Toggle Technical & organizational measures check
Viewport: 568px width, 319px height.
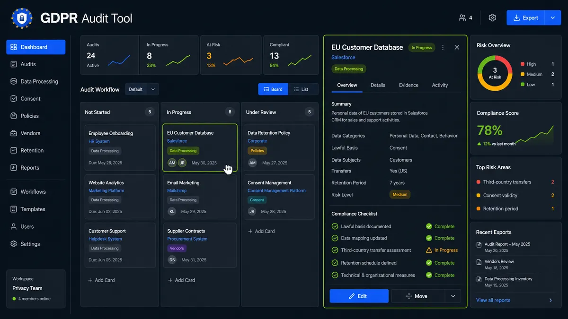click(x=335, y=275)
